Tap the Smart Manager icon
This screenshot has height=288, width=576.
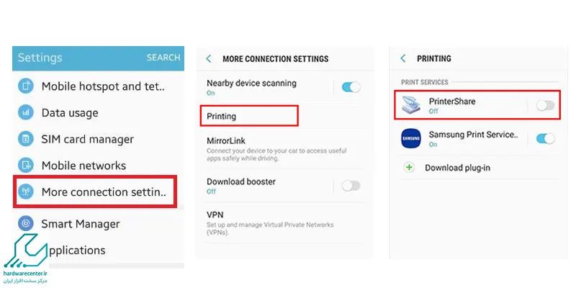pos(26,223)
